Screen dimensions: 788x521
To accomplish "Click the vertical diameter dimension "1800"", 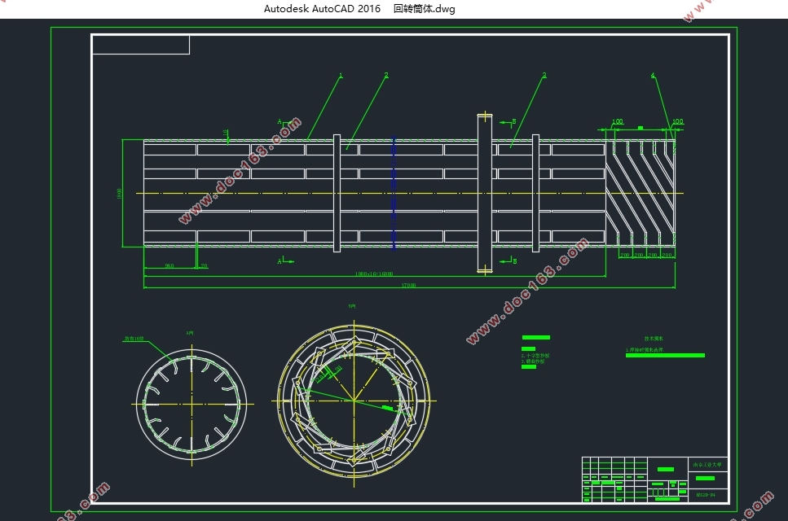I will click(119, 193).
